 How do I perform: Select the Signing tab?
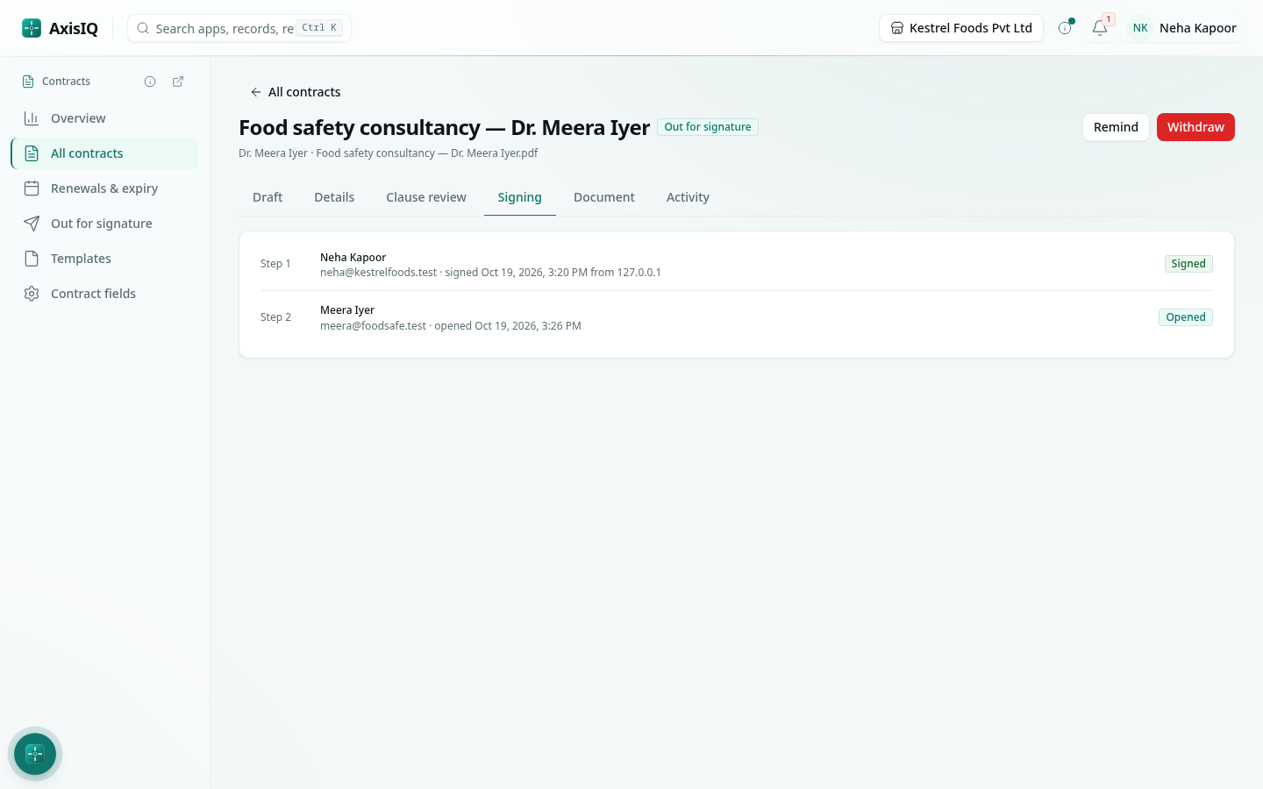[x=520, y=197]
